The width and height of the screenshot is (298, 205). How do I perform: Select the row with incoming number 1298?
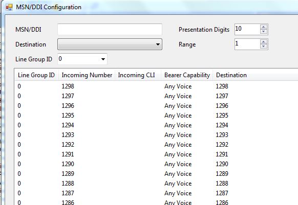click(156, 86)
